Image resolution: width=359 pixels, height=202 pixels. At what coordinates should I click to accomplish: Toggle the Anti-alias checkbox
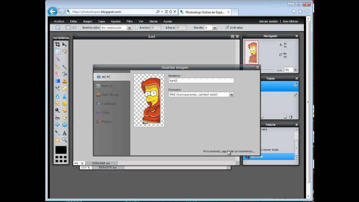[227, 27]
